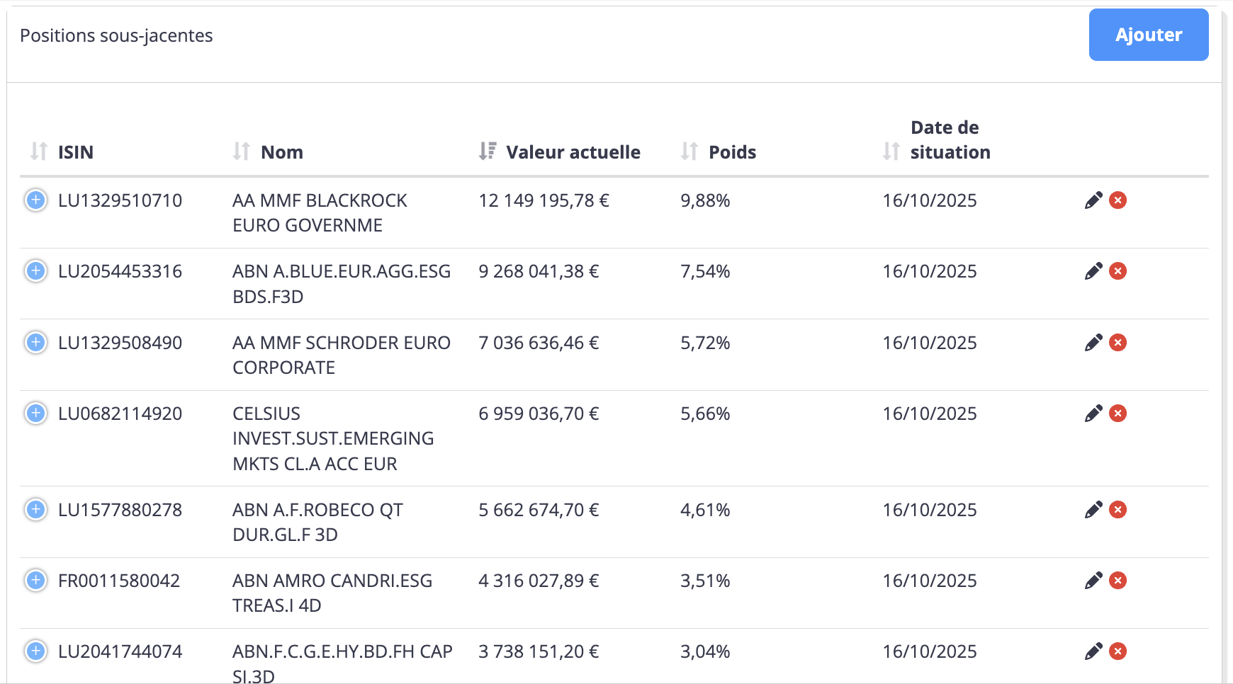Viewport: 1233px width, 684px height.
Task: Expand the CELSIUS LU0682114920 row
Action: click(35, 414)
